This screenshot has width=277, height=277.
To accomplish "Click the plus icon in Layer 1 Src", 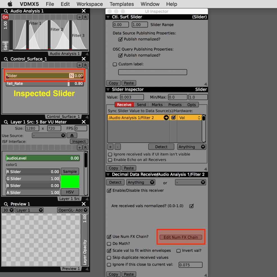I will pyautogui.click(x=80, y=148).
